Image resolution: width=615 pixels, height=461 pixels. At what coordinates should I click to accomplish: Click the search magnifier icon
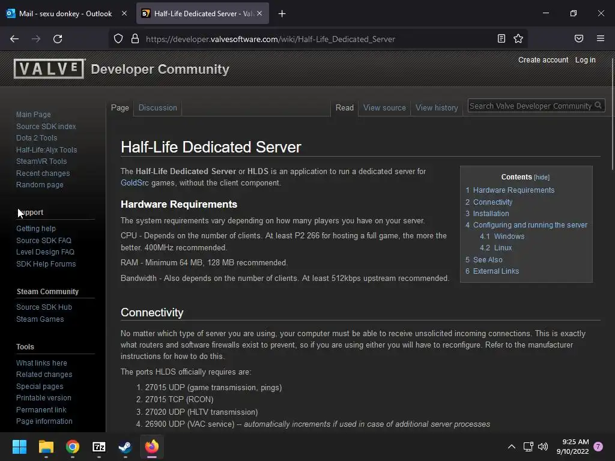tap(598, 106)
